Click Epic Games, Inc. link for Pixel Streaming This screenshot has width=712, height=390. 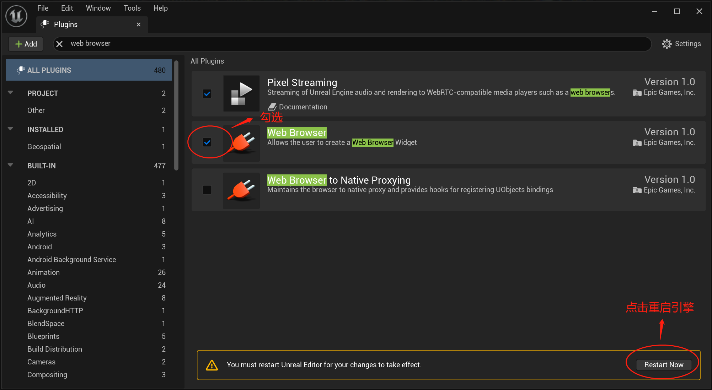pyautogui.click(x=669, y=92)
